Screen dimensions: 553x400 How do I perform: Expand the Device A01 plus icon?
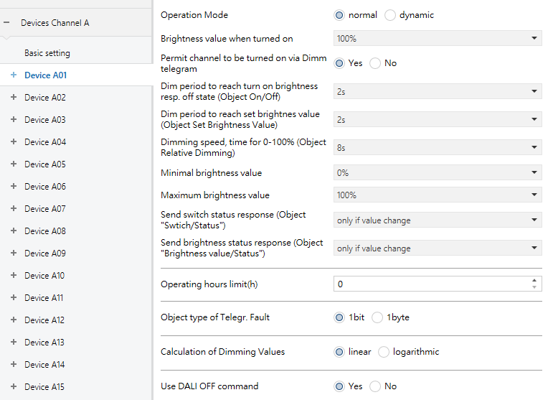pyautogui.click(x=13, y=75)
